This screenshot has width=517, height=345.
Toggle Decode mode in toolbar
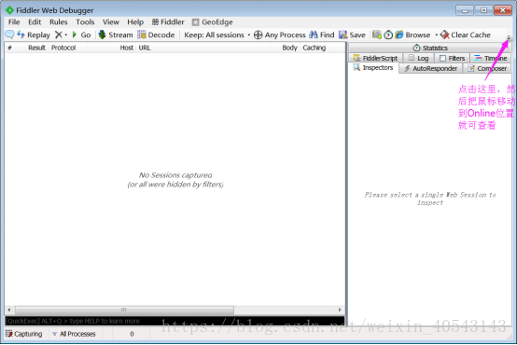pos(156,34)
